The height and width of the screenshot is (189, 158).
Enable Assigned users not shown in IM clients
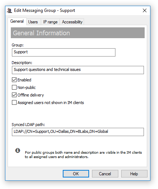14,103
